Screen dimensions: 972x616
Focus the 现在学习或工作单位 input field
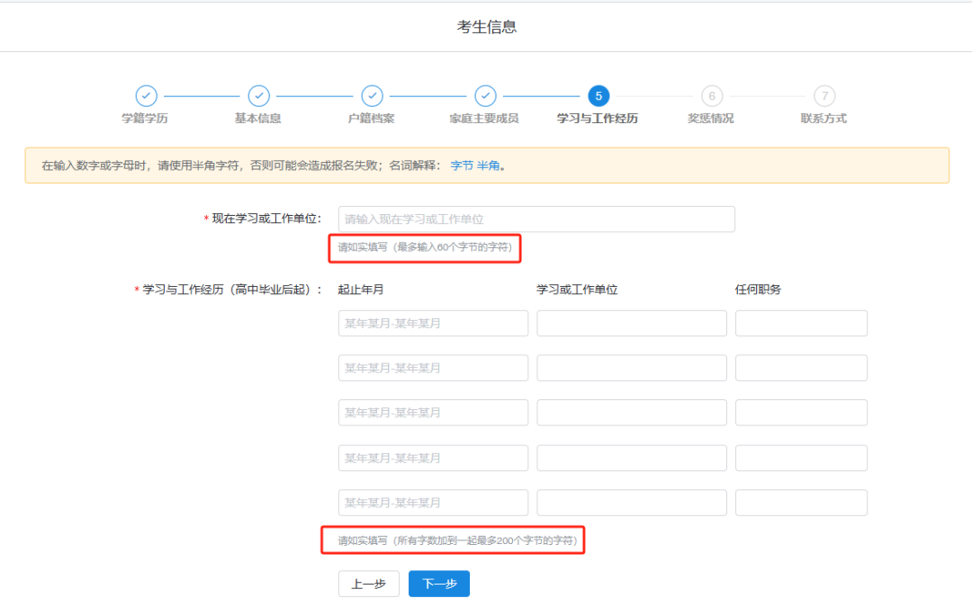(x=536, y=219)
